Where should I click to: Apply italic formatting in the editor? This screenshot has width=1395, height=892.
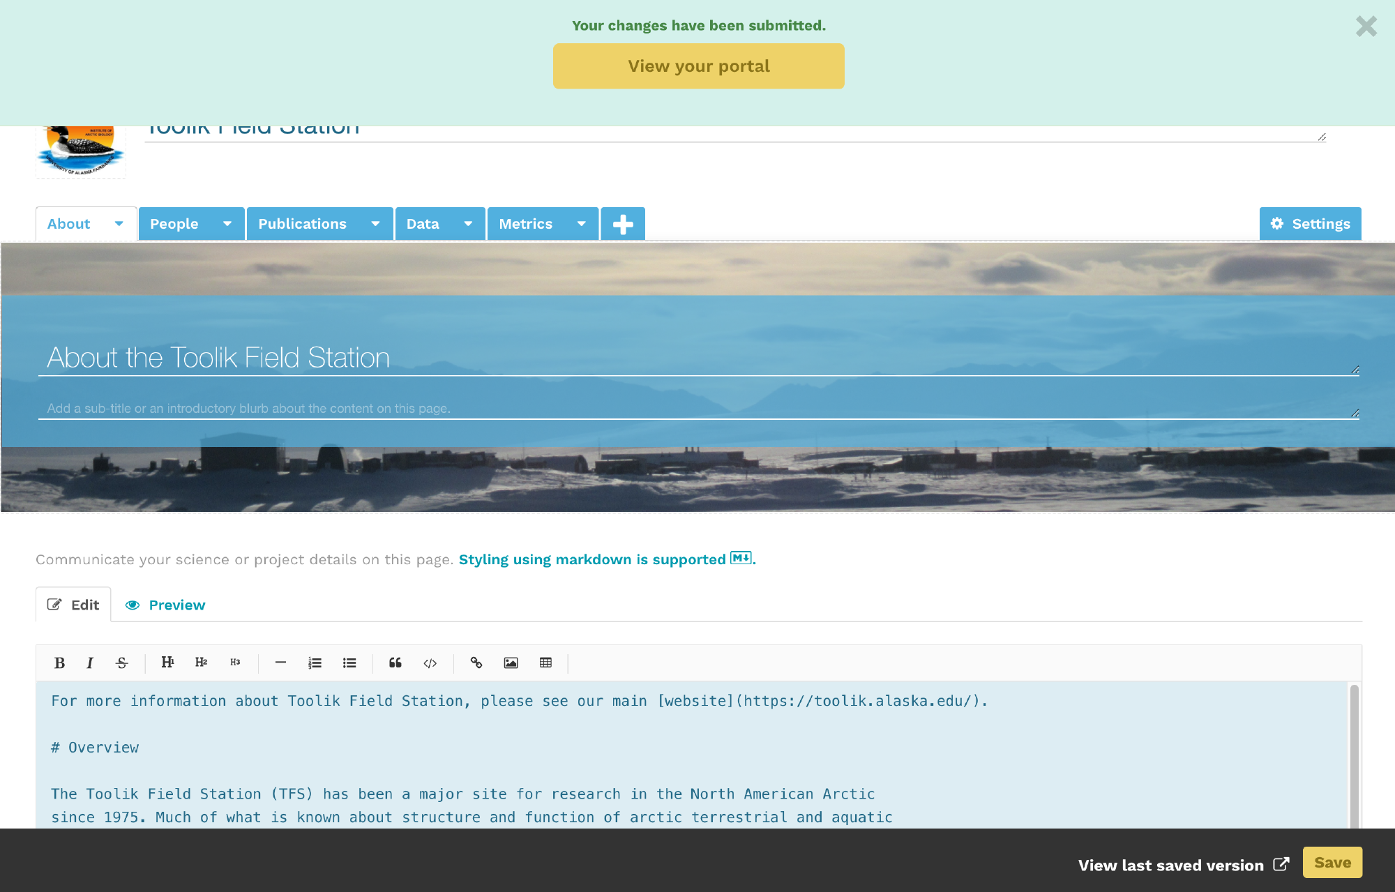pos(90,663)
